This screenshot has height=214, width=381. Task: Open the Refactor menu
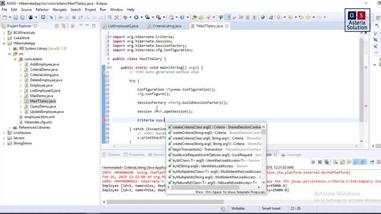pos(42,10)
